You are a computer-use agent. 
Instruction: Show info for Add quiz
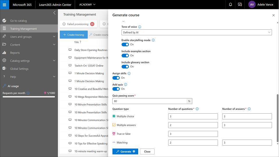click(x=126, y=85)
